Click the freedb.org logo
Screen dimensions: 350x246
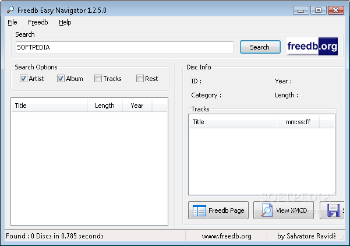312,46
